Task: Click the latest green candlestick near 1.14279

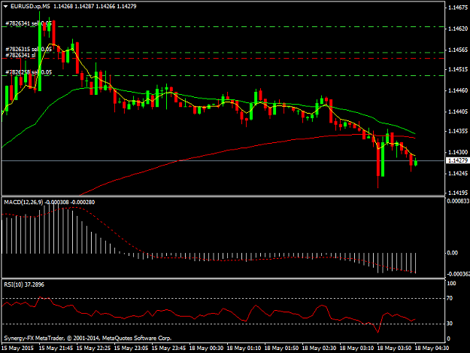Action: click(x=415, y=163)
